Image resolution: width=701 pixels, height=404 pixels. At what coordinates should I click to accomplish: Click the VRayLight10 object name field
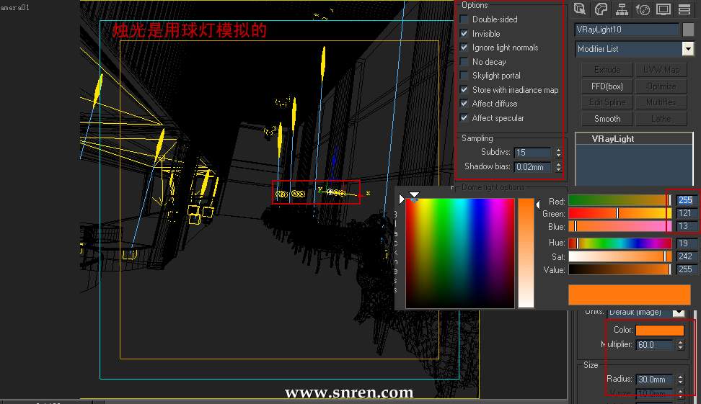(627, 30)
